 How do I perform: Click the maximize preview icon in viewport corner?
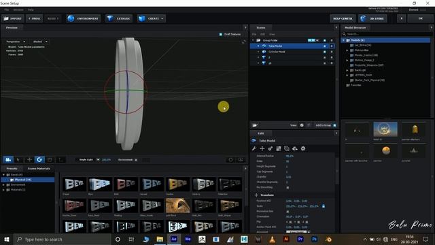click(243, 42)
